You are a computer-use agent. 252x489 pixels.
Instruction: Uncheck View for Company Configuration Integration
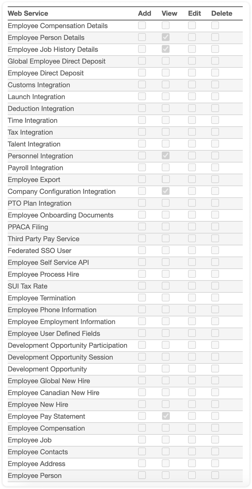pyautogui.click(x=166, y=191)
